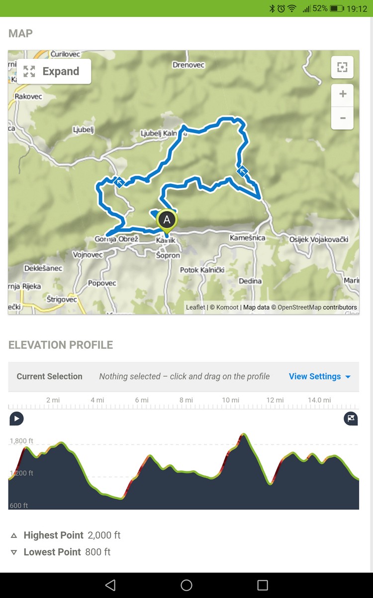
Task: Tap the Android recent apps button
Action: (263, 585)
